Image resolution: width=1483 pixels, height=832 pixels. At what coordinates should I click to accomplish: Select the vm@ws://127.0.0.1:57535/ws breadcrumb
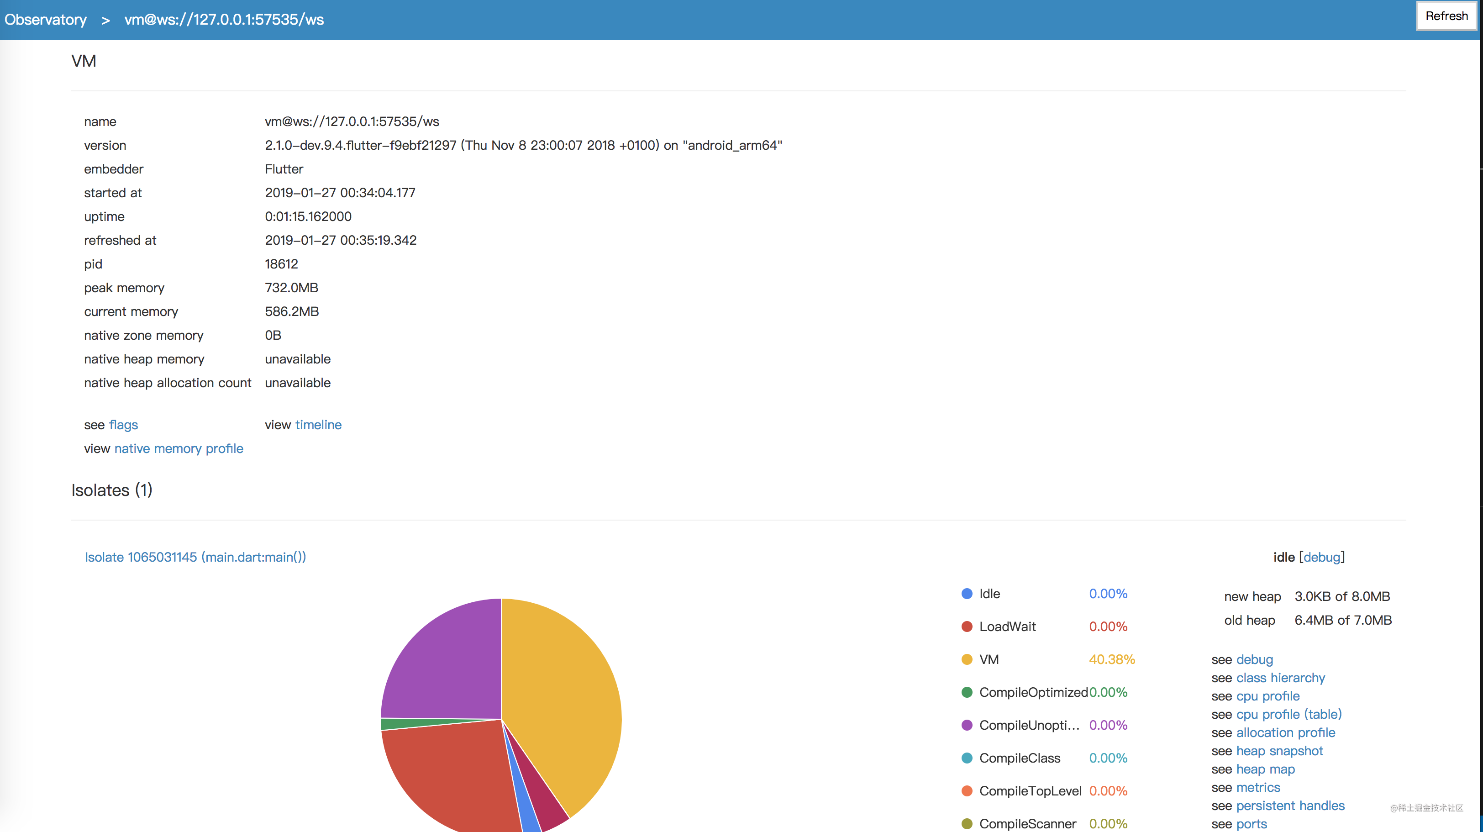tap(224, 20)
